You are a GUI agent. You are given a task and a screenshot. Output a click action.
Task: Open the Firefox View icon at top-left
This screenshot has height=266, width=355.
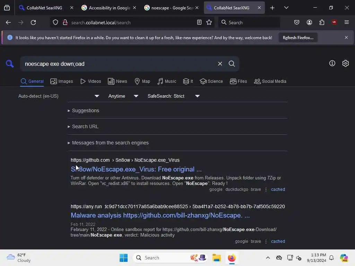pyautogui.click(x=7, y=8)
